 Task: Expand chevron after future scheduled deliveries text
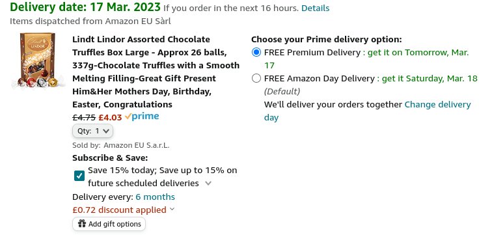pos(208,184)
